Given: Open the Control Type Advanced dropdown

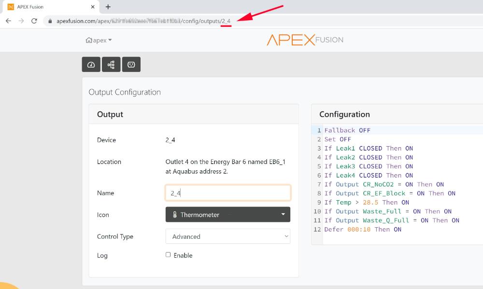Looking at the screenshot, I should click(x=228, y=236).
